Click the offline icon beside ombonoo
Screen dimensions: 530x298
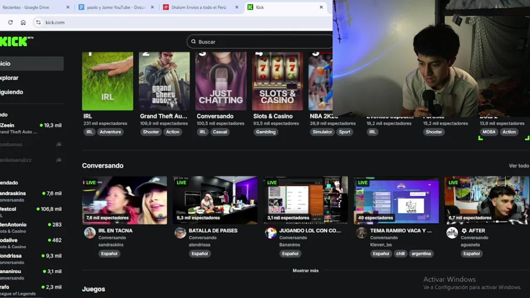pyautogui.click(x=59, y=144)
